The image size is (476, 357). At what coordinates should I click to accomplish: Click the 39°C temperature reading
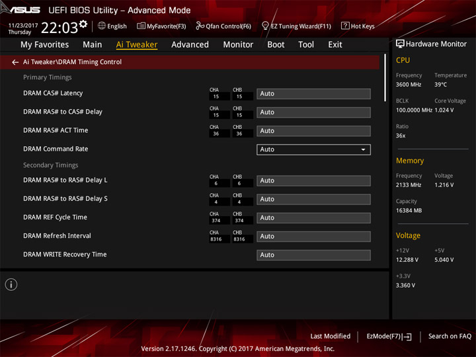point(440,85)
